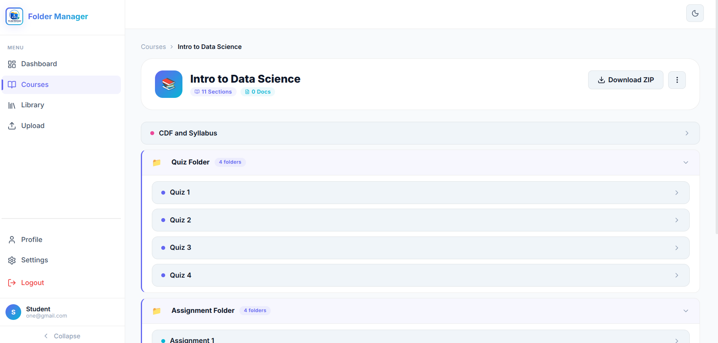Screen dimensions: 718x343
Task: Click the page vertical scrollbar
Action: coord(716,117)
